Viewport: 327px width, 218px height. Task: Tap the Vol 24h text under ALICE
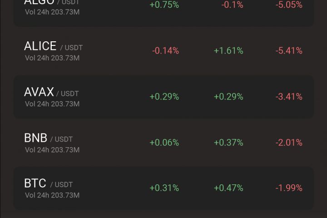click(52, 58)
